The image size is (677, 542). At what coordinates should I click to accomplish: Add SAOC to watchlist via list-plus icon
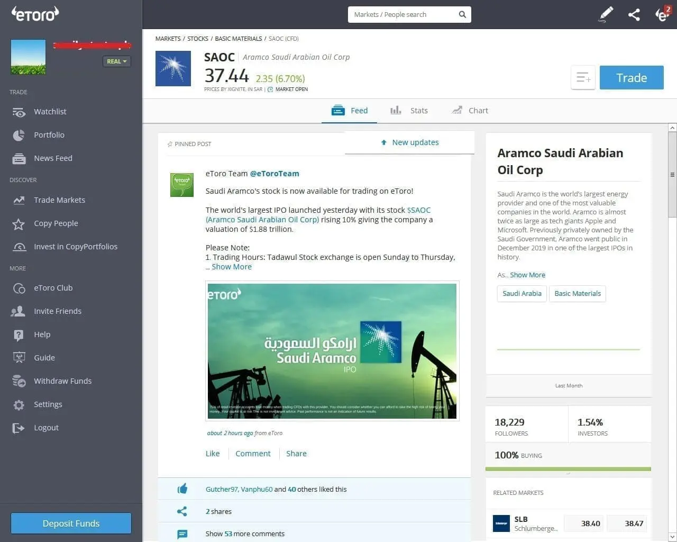point(583,77)
